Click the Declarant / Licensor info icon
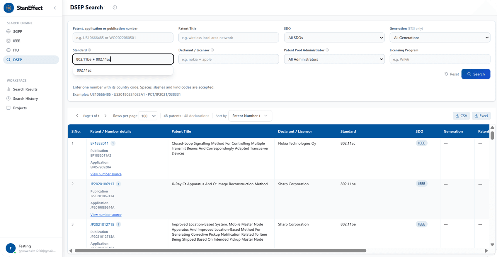Screen dimensions: 497x257 click(x=212, y=50)
